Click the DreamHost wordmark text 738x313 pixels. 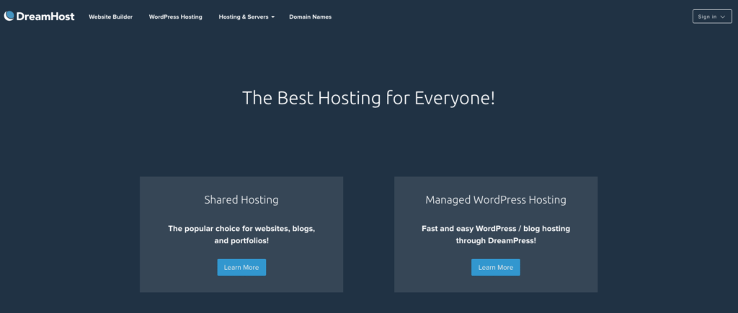(x=45, y=17)
